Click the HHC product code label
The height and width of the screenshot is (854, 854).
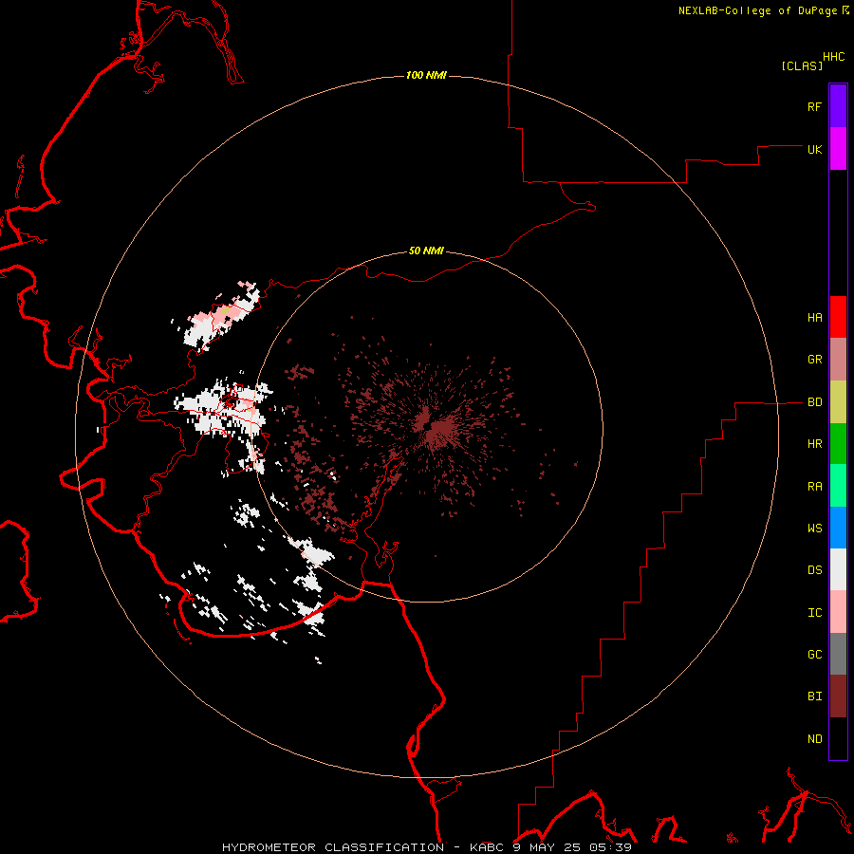click(x=833, y=57)
